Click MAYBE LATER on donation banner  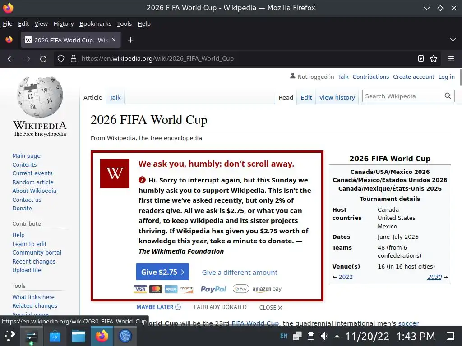[x=158, y=307]
